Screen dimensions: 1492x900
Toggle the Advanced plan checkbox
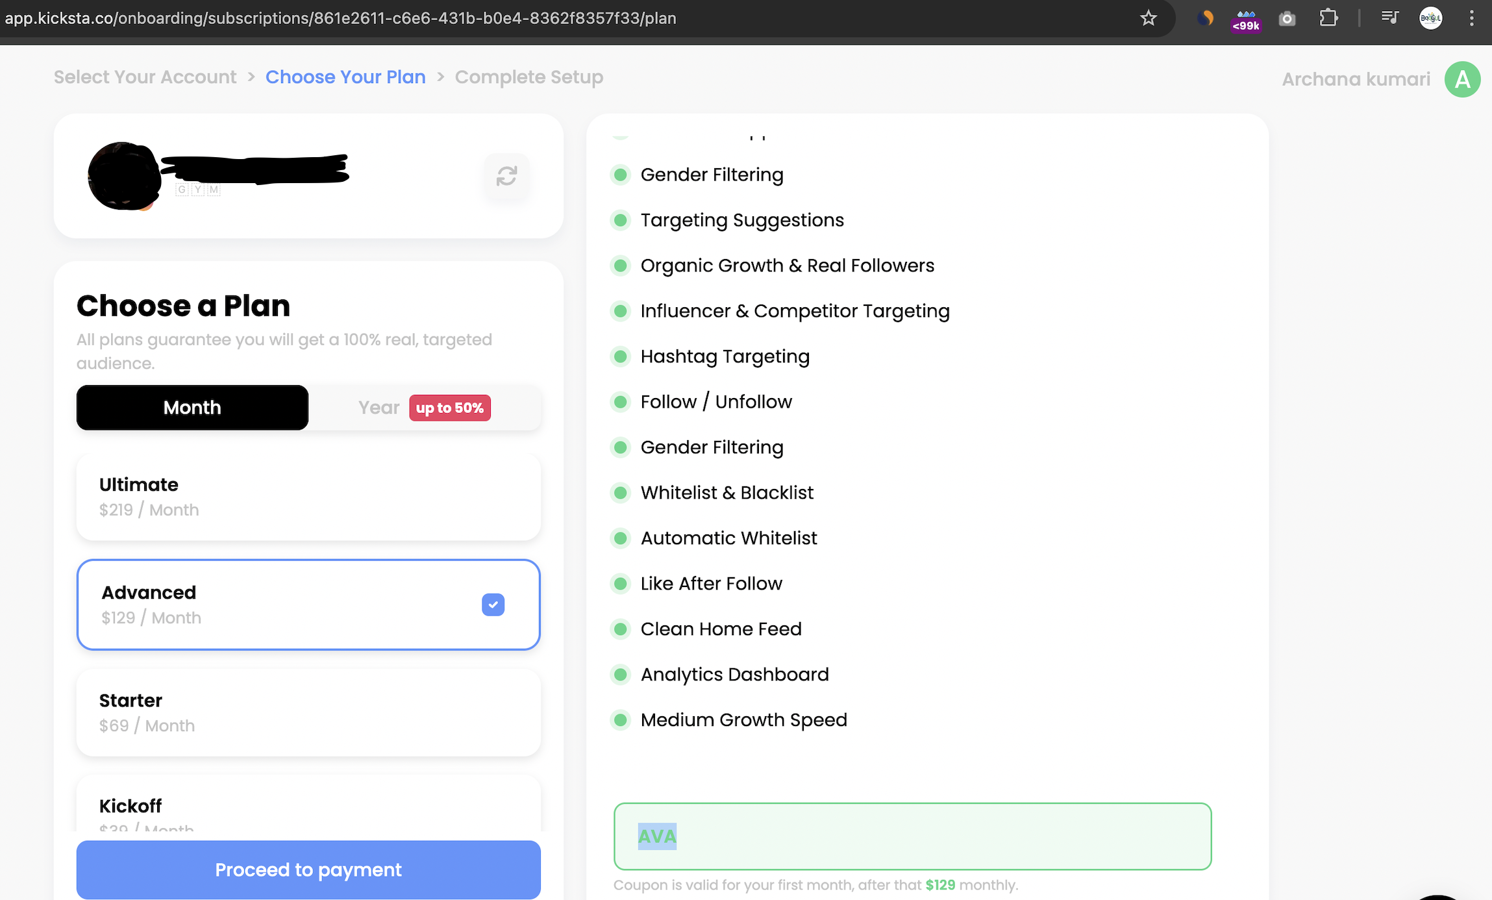point(493,605)
